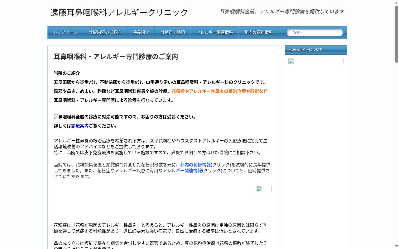Click the sentence starting 特に、当院では皮下免疫療法
This screenshot has width=399, height=249.
click(x=158, y=153)
